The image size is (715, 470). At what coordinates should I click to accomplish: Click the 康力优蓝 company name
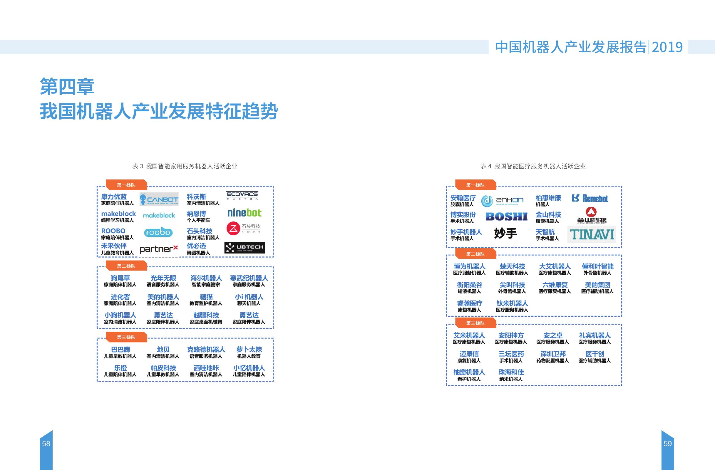(114, 197)
